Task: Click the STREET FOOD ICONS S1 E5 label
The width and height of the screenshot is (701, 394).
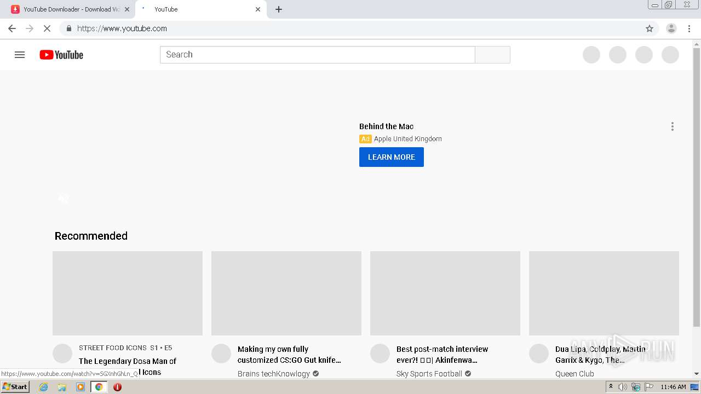Action: 125,347
